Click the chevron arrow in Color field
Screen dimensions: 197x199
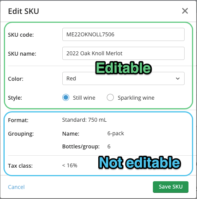[x=178, y=78]
